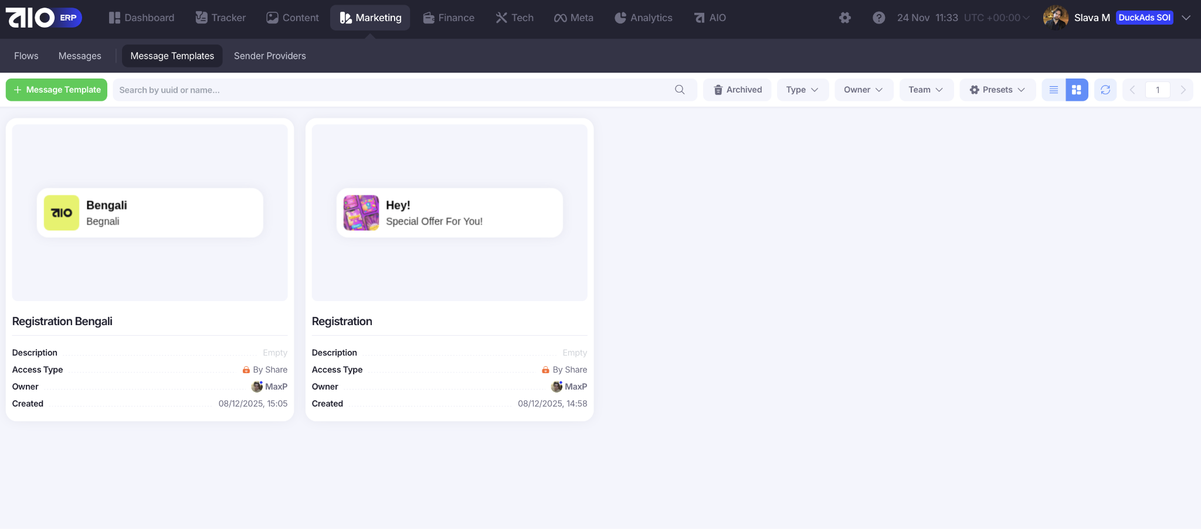1201x529 pixels.
Task: Create a new Message Template
Action: tap(57, 90)
